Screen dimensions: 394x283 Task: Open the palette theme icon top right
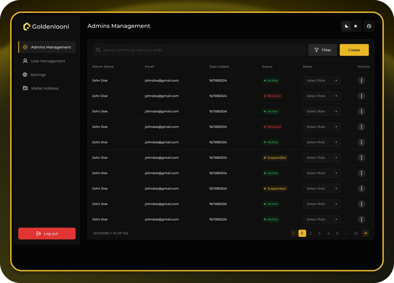[x=369, y=26]
